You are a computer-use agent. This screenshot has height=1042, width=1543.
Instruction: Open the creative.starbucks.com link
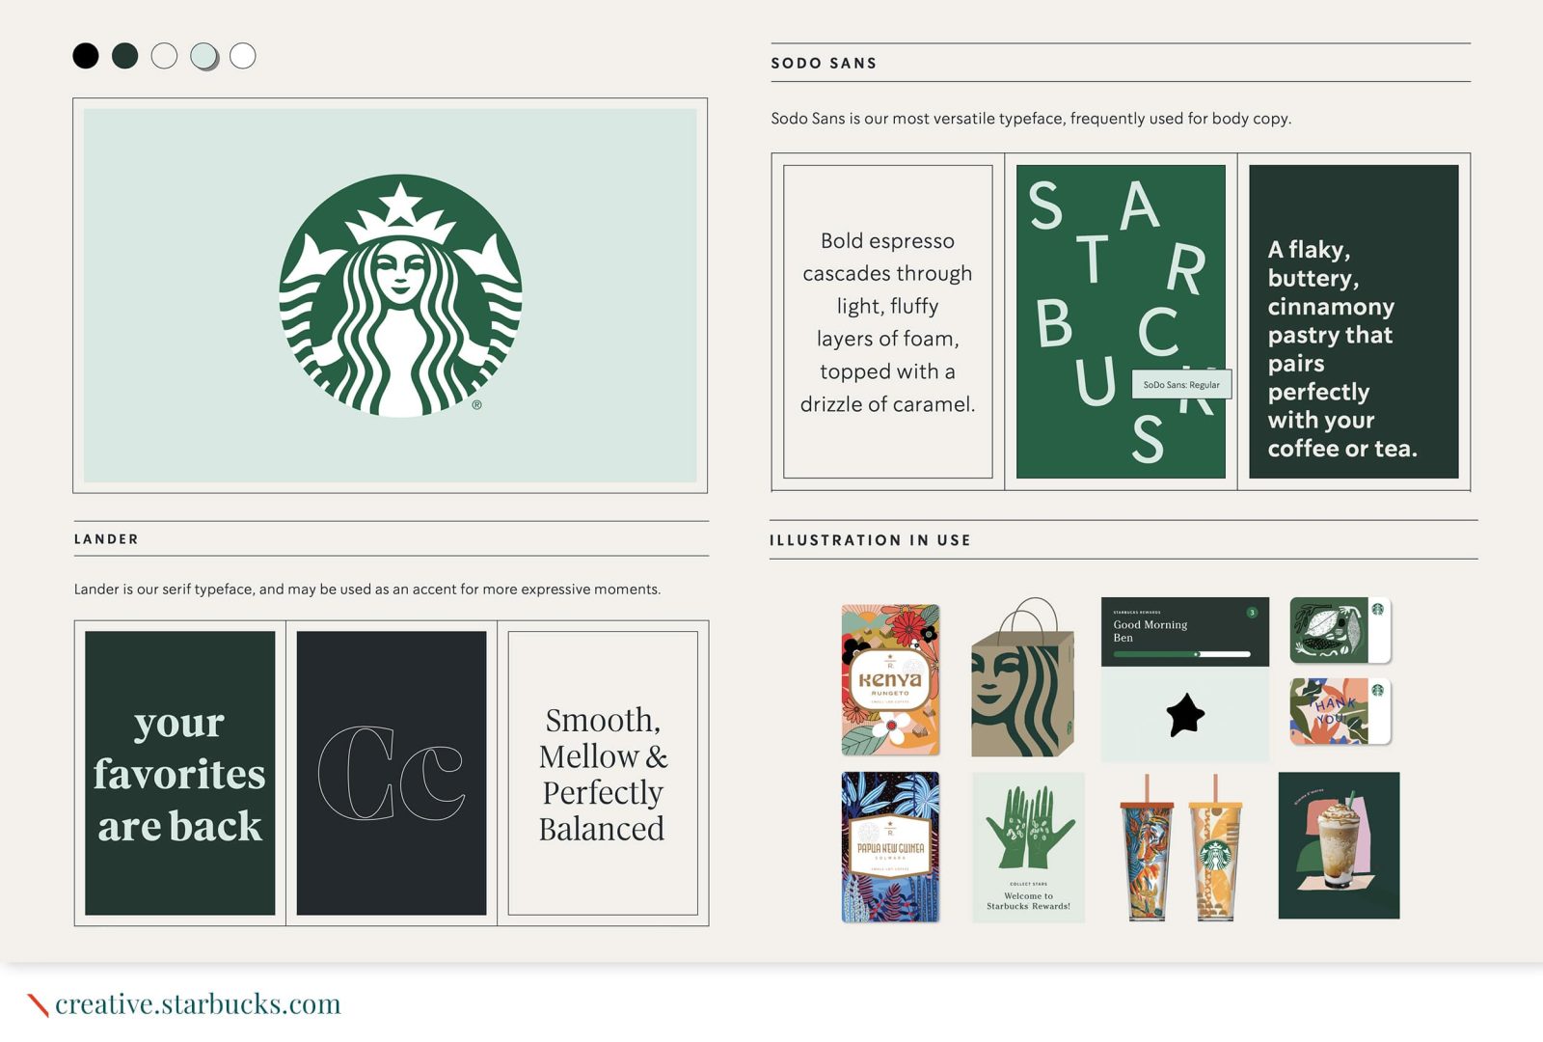click(198, 1003)
